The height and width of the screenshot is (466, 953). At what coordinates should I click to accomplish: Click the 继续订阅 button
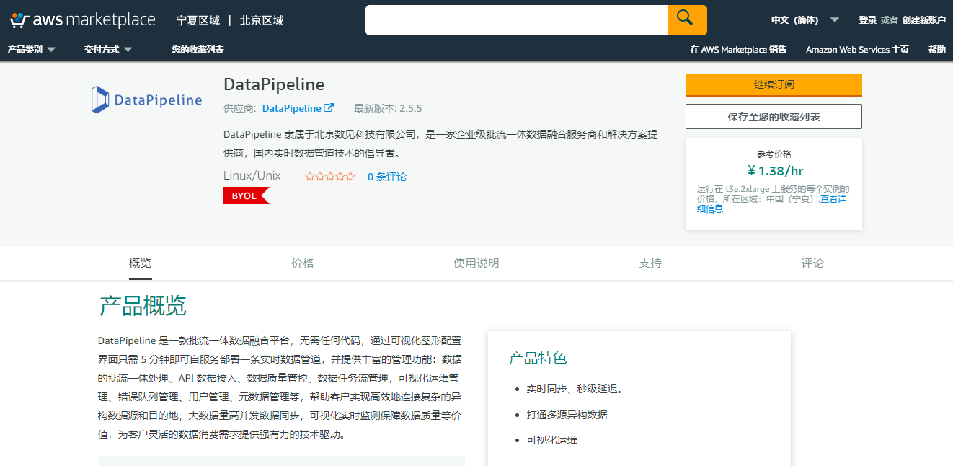[774, 84]
